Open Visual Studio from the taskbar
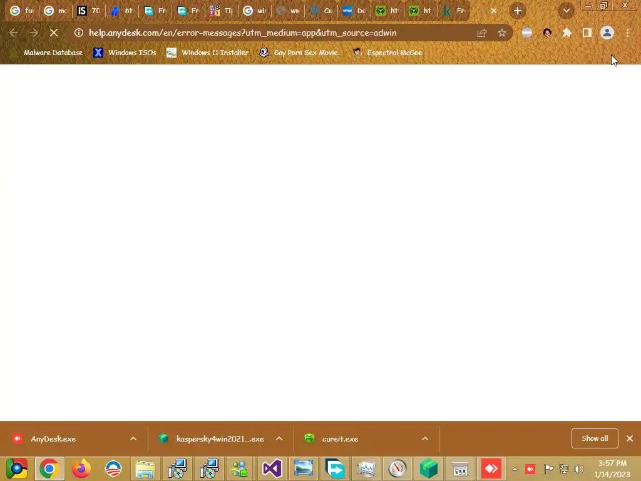Image resolution: width=641 pixels, height=481 pixels. (x=272, y=468)
